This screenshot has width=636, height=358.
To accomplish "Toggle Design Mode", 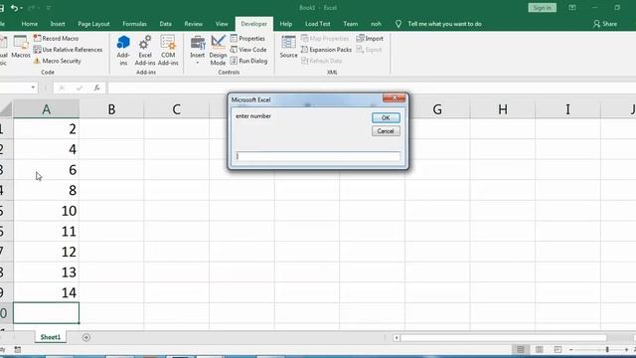I will (218, 51).
